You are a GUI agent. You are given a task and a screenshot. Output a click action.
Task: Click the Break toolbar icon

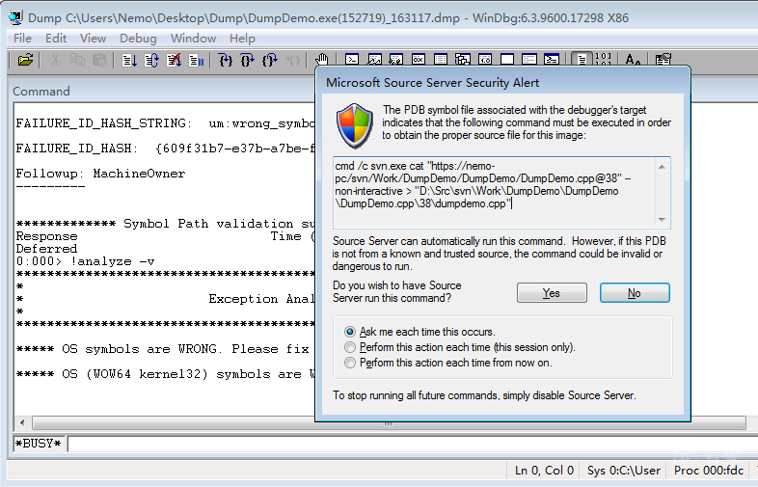pos(196,60)
